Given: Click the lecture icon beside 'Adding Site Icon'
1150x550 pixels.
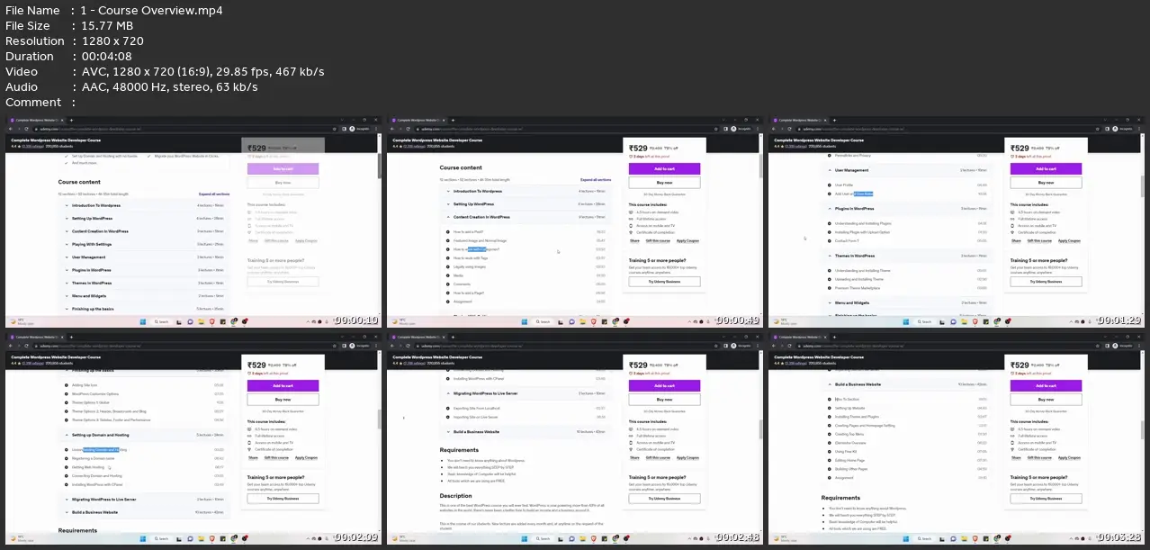Looking at the screenshot, I should [67, 385].
